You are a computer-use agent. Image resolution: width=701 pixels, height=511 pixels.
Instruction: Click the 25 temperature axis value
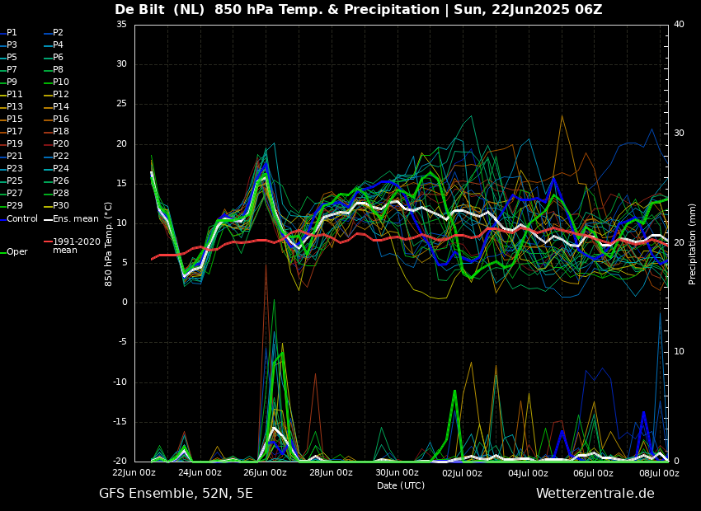[121, 104]
